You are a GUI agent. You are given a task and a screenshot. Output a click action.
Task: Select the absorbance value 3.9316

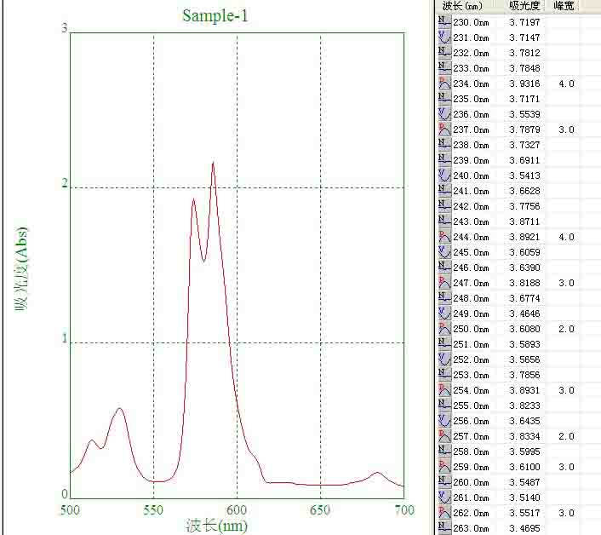coord(524,83)
